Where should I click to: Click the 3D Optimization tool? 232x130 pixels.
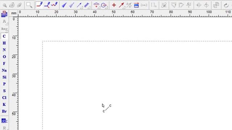tap(199, 5)
